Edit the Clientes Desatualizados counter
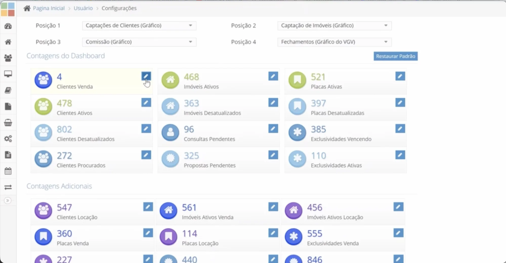The width and height of the screenshot is (506, 263). pyautogui.click(x=146, y=129)
